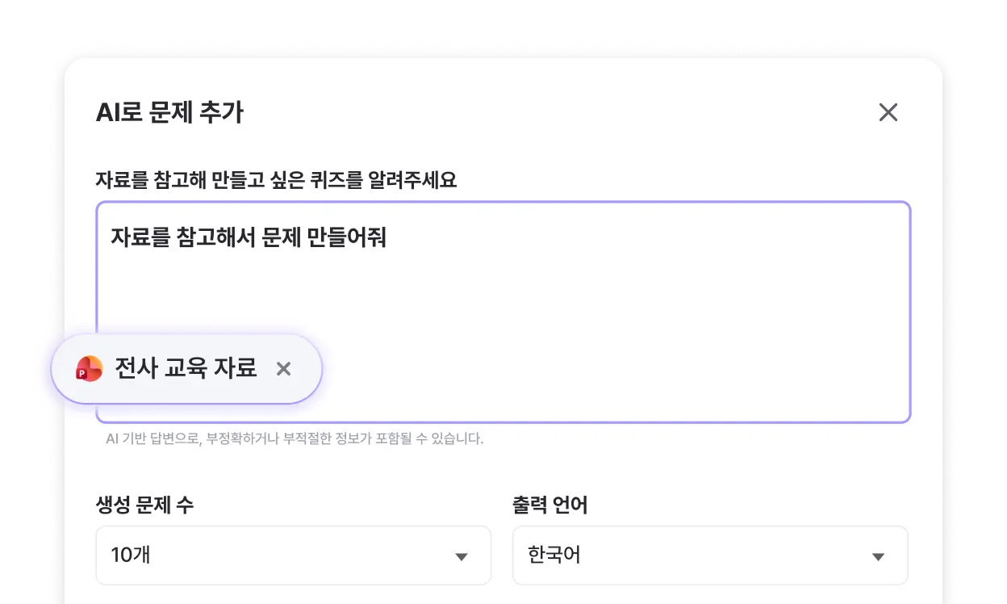
Task: Click the 생성 문제 수 label
Action: tap(144, 506)
